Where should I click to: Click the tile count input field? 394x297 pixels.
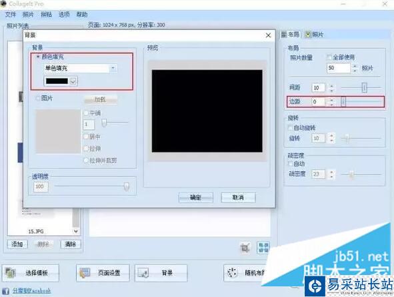(x=89, y=125)
